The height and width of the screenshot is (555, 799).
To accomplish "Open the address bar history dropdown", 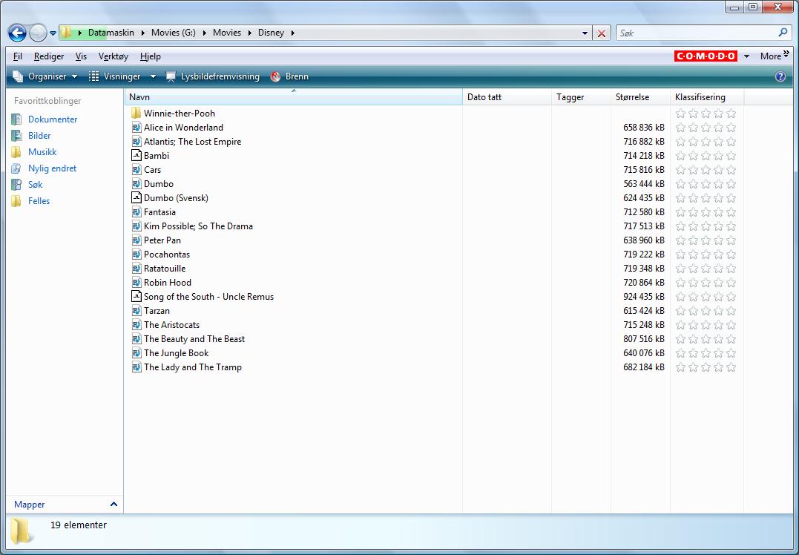I will point(585,33).
